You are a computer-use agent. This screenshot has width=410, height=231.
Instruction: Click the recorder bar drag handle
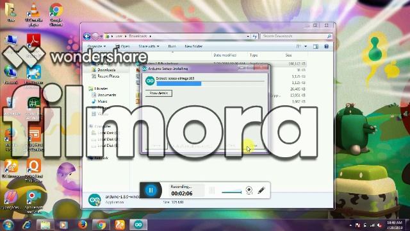click(x=212, y=191)
